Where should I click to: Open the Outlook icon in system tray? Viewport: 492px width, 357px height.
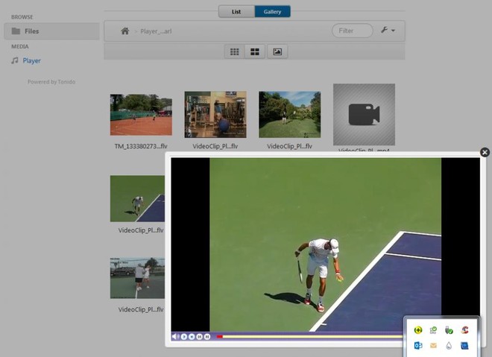coord(418,346)
